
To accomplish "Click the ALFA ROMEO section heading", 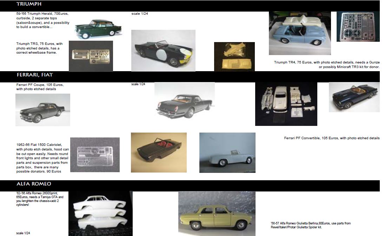I will click(34, 184).
